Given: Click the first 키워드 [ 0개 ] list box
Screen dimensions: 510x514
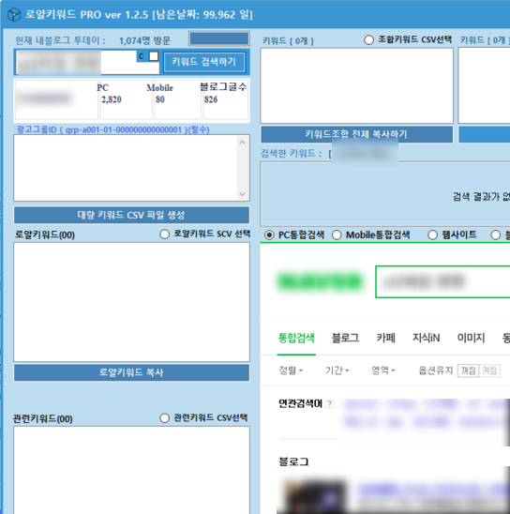Looking at the screenshot, I should click(356, 85).
